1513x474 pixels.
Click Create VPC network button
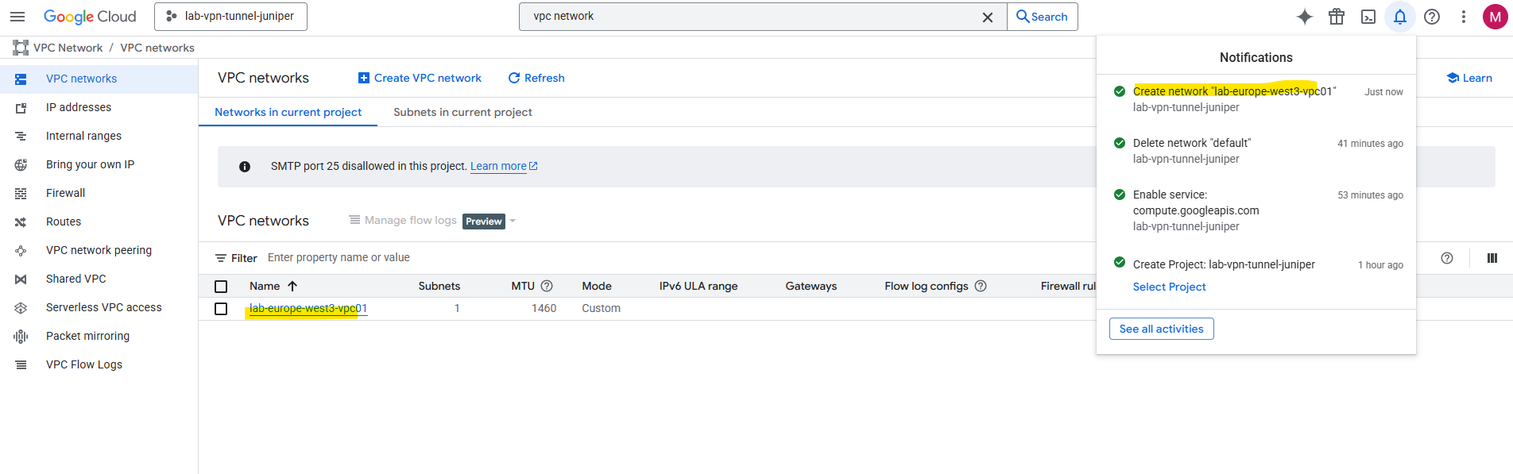click(420, 78)
